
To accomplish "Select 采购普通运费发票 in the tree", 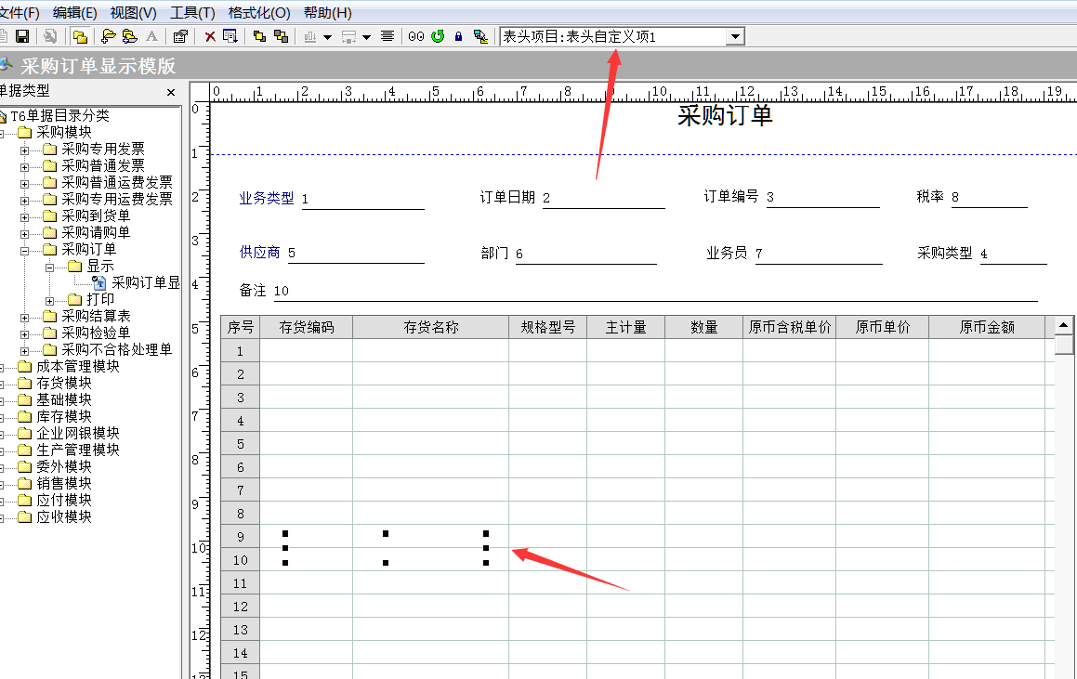I will 117,182.
